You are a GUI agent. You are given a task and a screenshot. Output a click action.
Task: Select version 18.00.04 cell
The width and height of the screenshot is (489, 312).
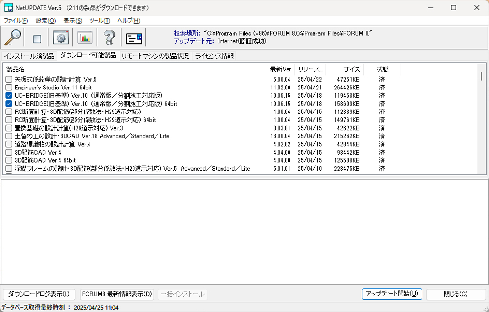[x=281, y=136]
